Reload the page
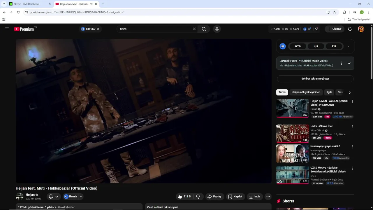The height and width of the screenshot is (210, 373). point(18,12)
